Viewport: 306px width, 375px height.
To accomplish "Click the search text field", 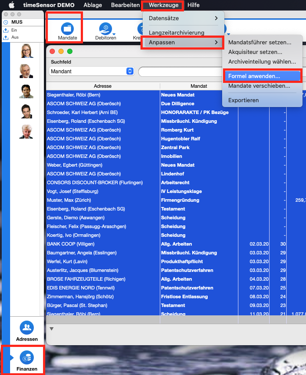I will pos(181,71).
